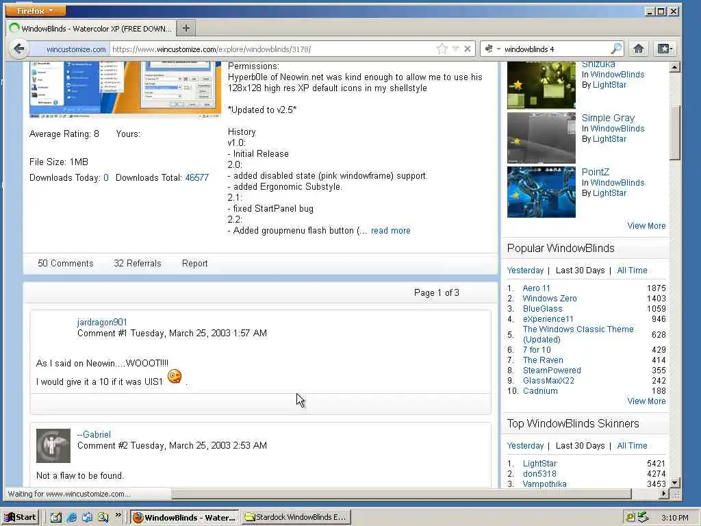Open Aero 11 in popular list

(536, 288)
